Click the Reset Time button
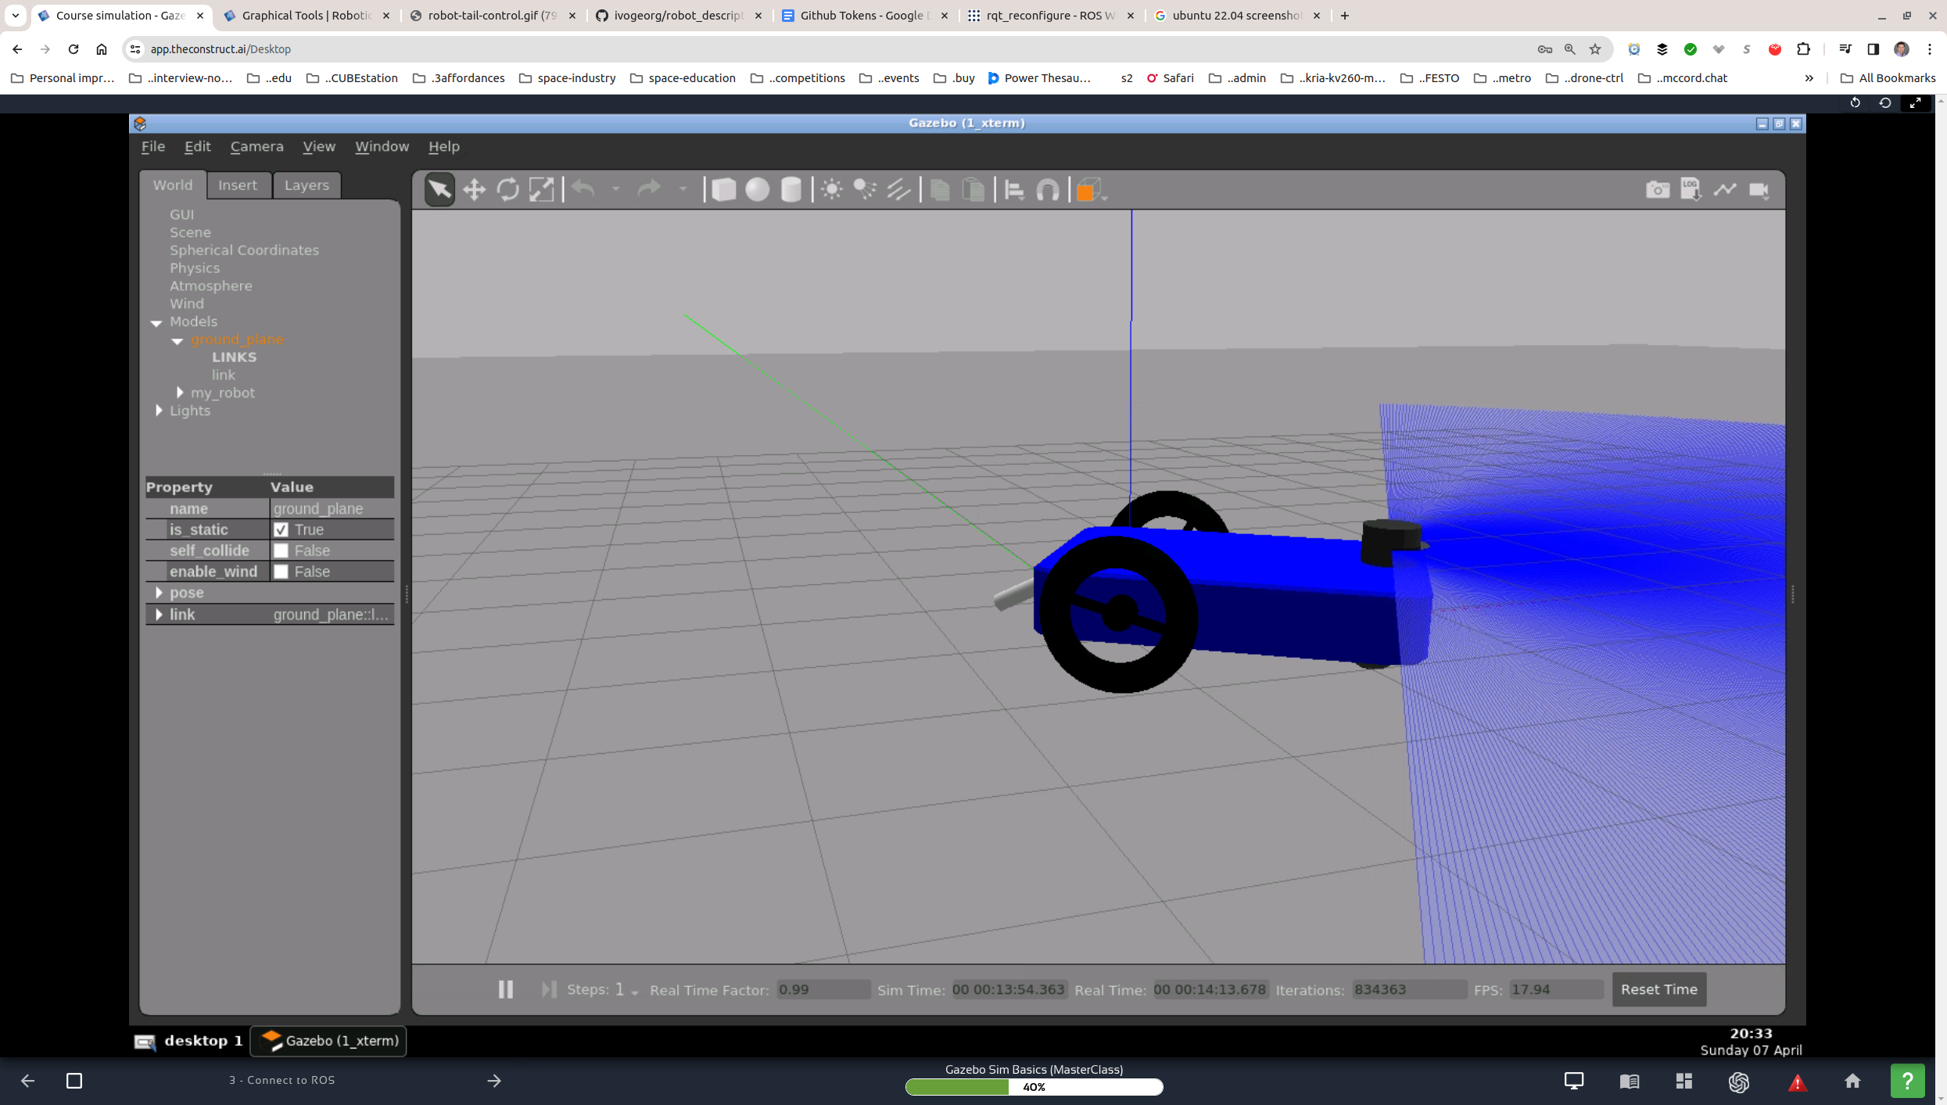The height and width of the screenshot is (1105, 1947). click(1658, 989)
